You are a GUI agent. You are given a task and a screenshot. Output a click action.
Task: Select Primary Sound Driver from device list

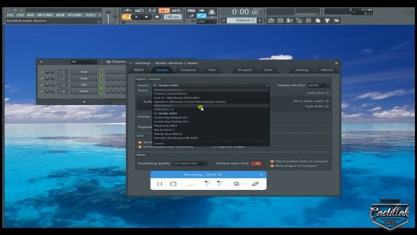[211, 93]
